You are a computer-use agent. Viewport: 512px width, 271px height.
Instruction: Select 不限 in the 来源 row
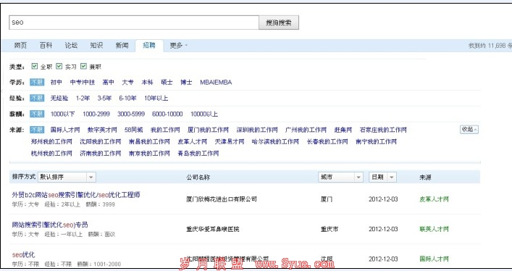click(x=37, y=130)
